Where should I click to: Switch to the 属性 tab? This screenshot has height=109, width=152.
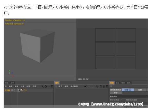57,83
